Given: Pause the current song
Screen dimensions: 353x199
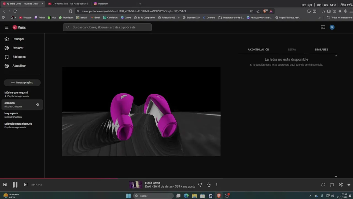Looking at the screenshot, I should [x=15, y=185].
